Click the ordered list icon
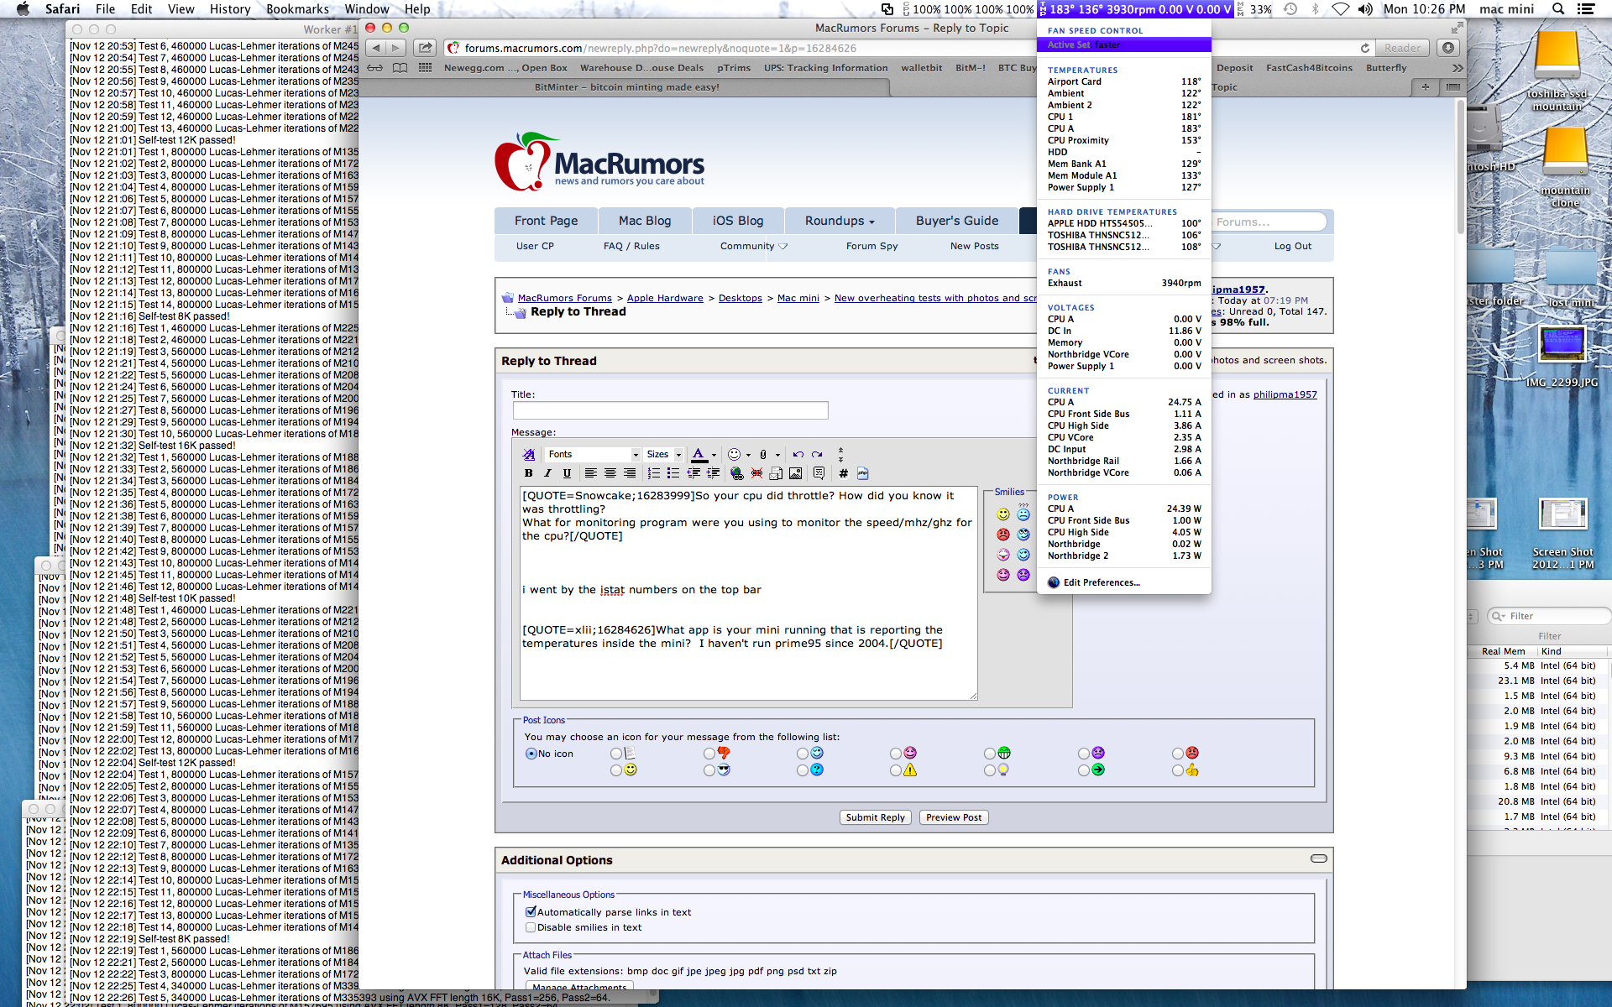This screenshot has width=1612, height=1007. click(x=654, y=473)
